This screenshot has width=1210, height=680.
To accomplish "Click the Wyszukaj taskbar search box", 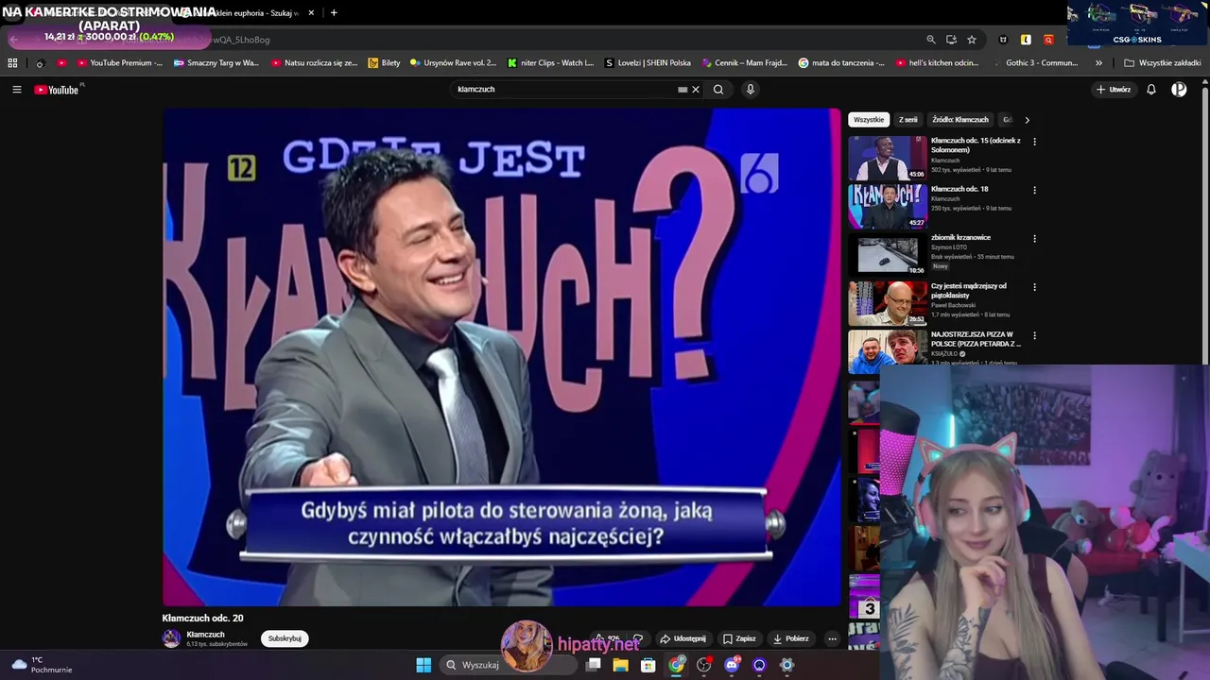I will tap(510, 665).
